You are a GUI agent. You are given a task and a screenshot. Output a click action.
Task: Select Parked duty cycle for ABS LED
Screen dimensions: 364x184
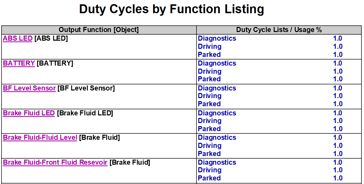[209, 55]
